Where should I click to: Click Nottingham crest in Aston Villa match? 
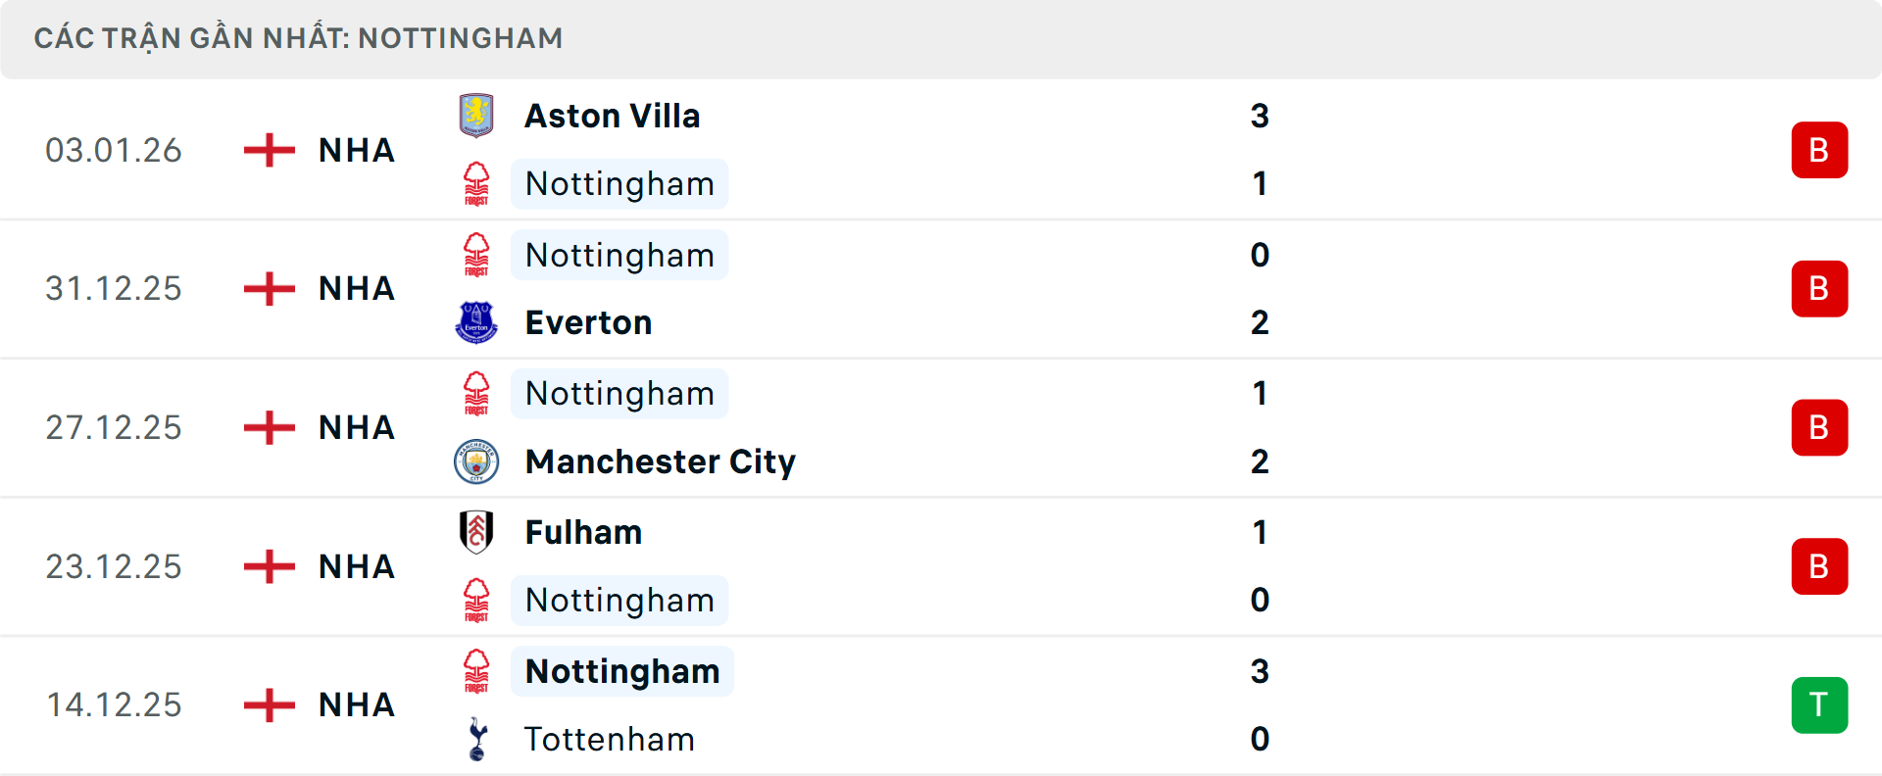point(476,184)
